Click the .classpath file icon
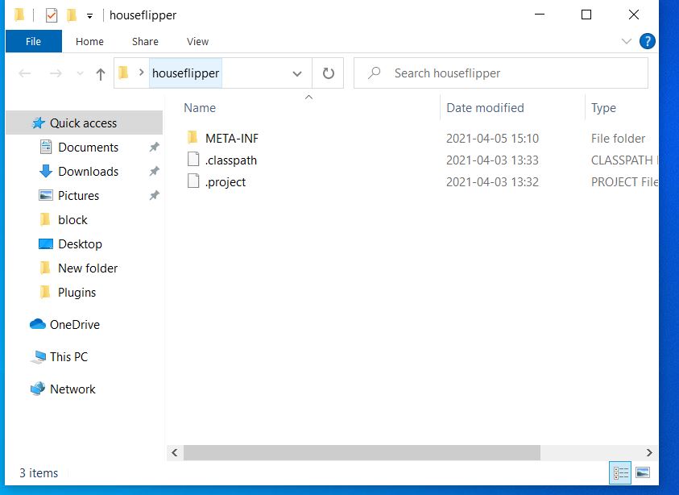Screen dimensions: 679x495 coord(193,160)
